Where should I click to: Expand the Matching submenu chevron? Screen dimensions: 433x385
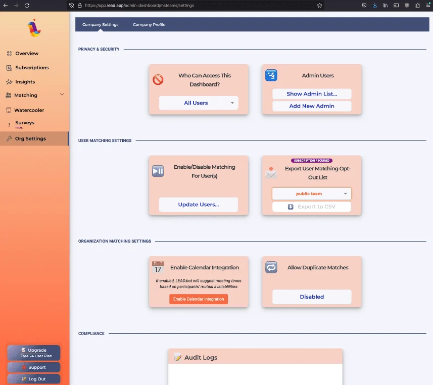(62, 94)
